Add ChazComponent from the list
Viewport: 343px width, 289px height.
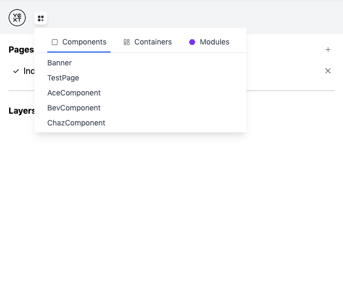76,123
